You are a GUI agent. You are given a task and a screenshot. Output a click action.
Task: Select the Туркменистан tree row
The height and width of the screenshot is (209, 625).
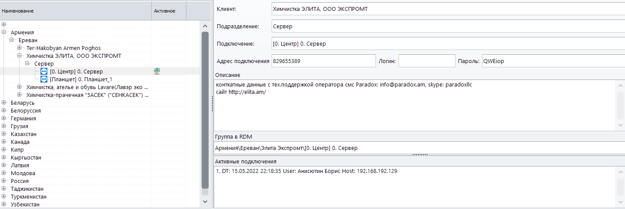click(100, 196)
